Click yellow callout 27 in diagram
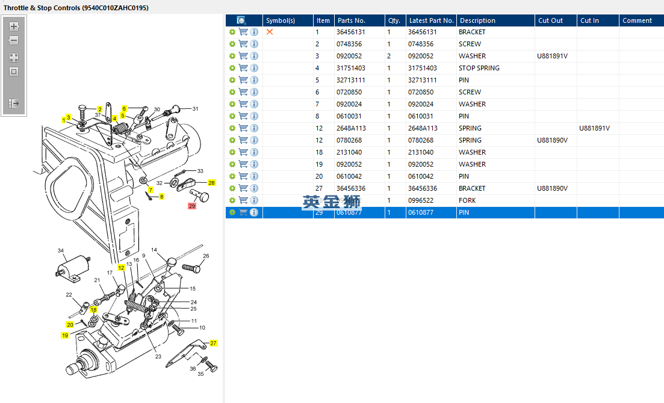The width and height of the screenshot is (664, 403). 213,343
